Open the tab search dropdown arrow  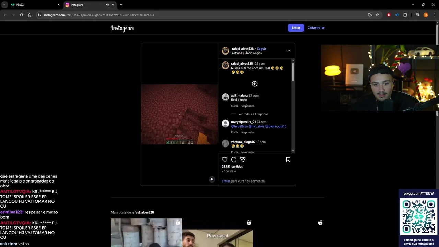coord(4,5)
